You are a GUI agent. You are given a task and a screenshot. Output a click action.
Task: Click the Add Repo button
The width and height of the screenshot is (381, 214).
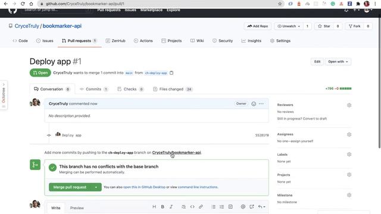[x=258, y=26]
